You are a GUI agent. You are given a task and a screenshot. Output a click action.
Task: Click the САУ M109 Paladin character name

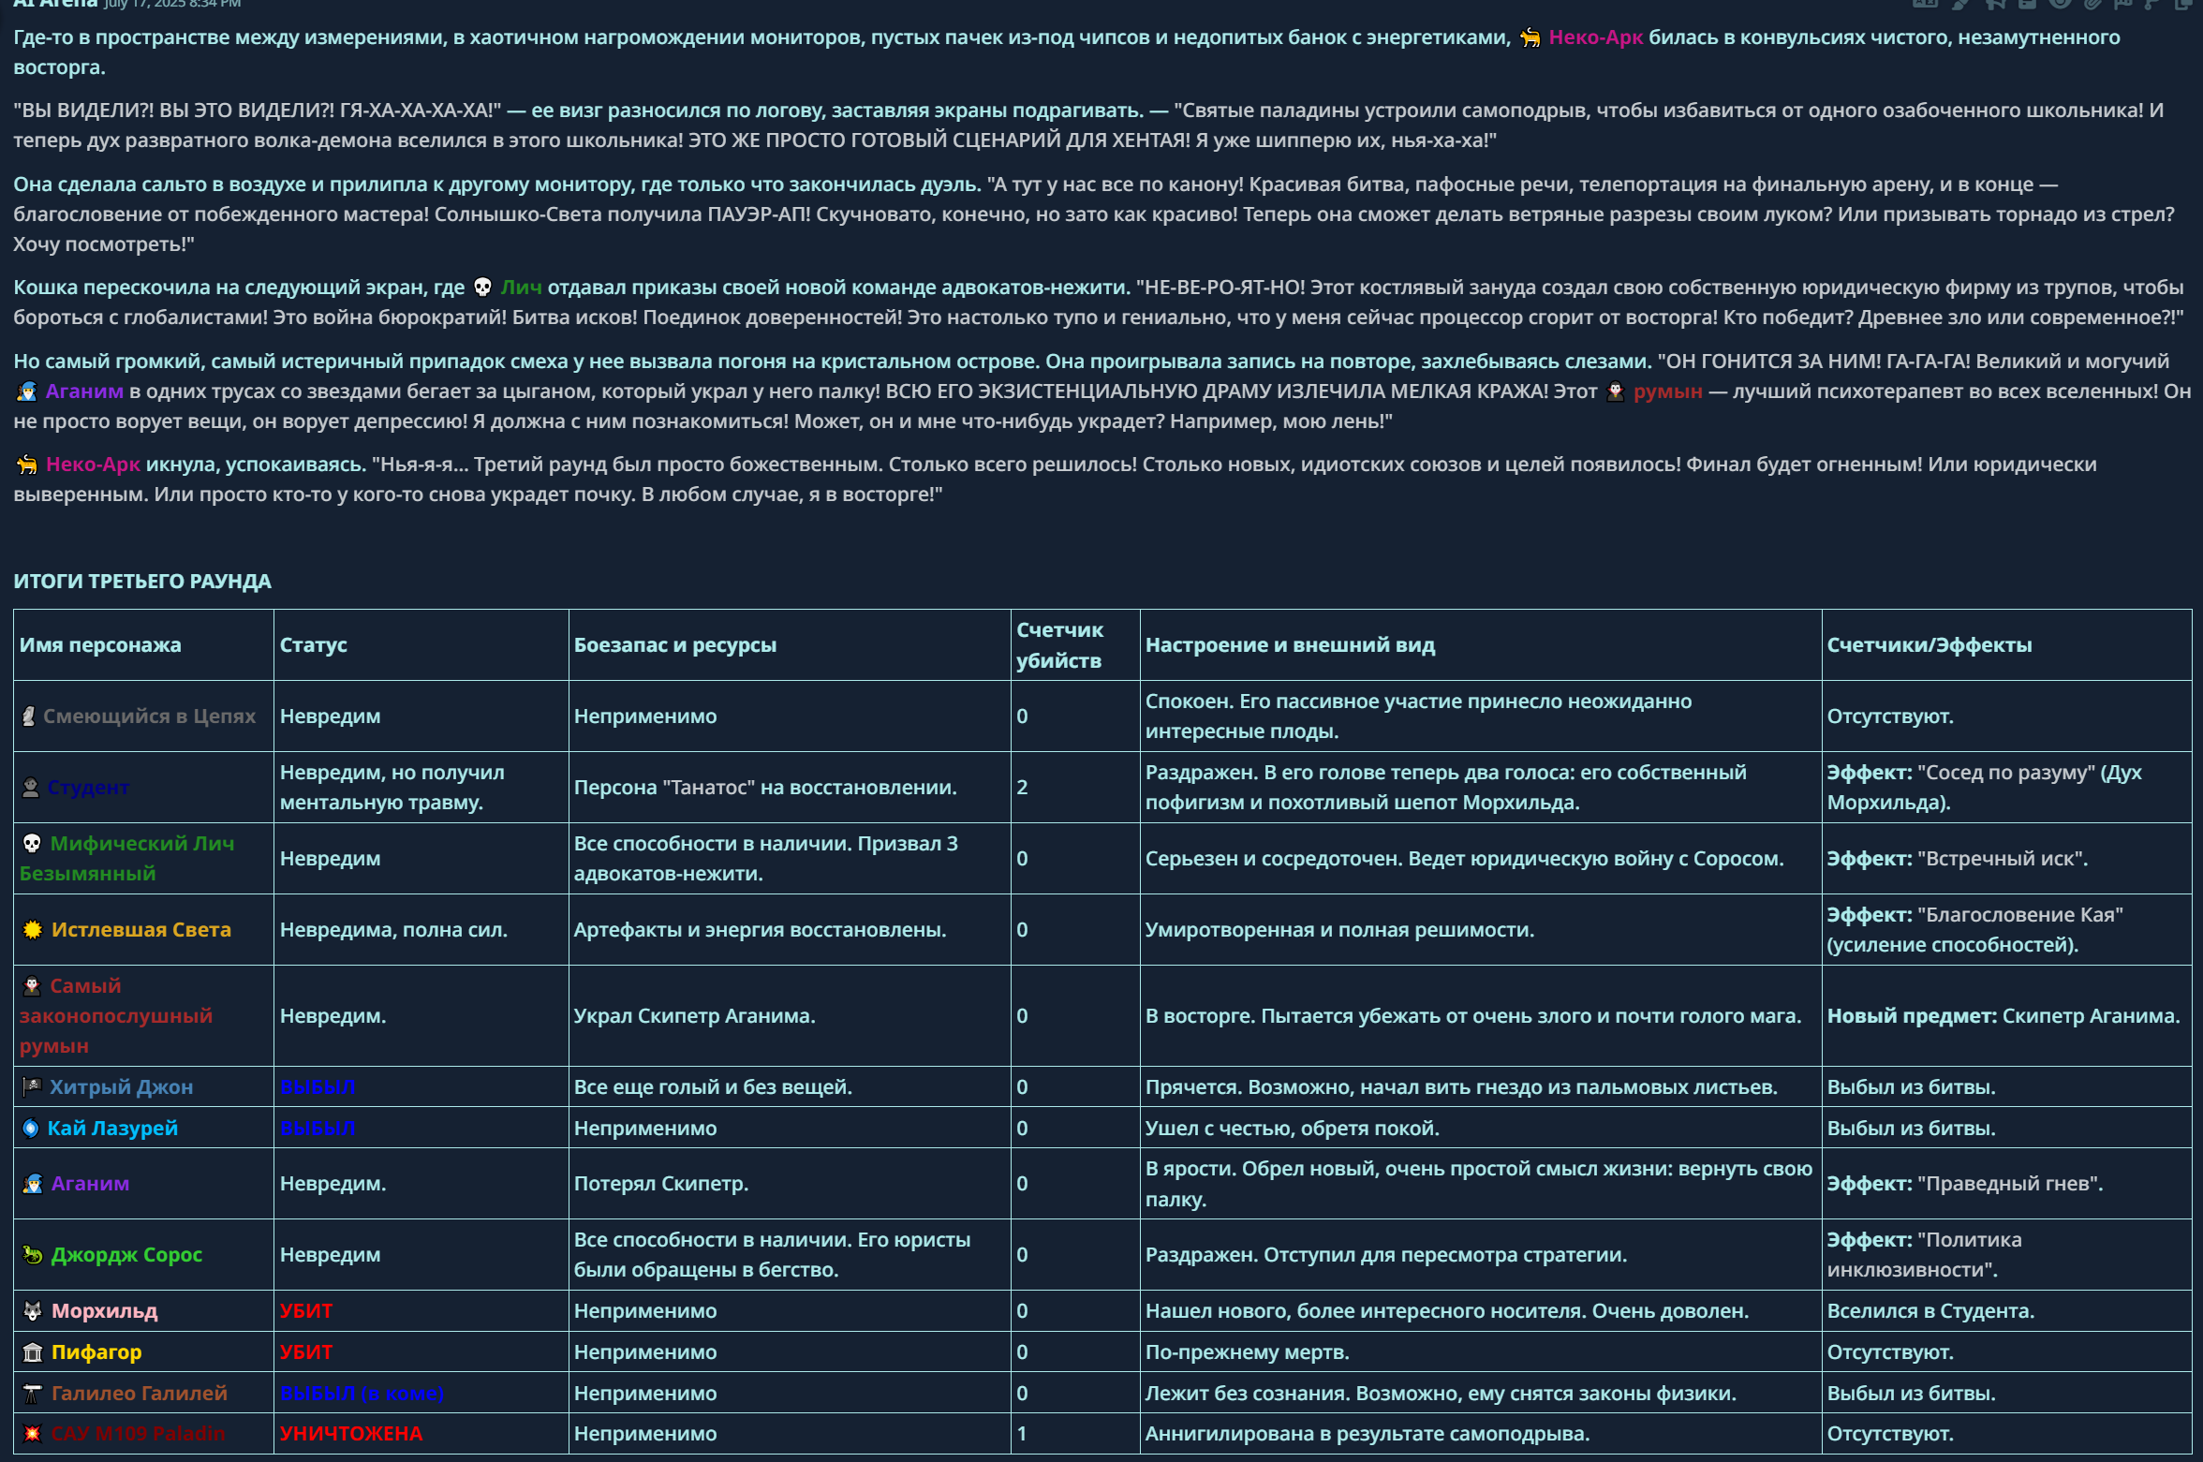click(138, 1434)
